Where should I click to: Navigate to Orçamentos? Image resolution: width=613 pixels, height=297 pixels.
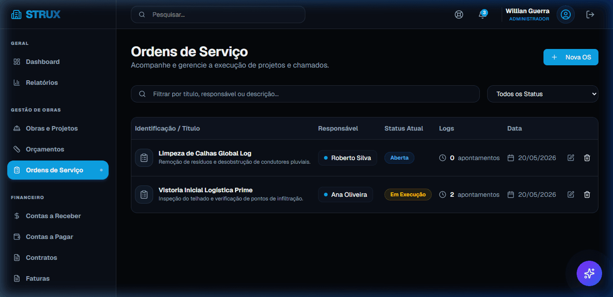(x=58, y=149)
